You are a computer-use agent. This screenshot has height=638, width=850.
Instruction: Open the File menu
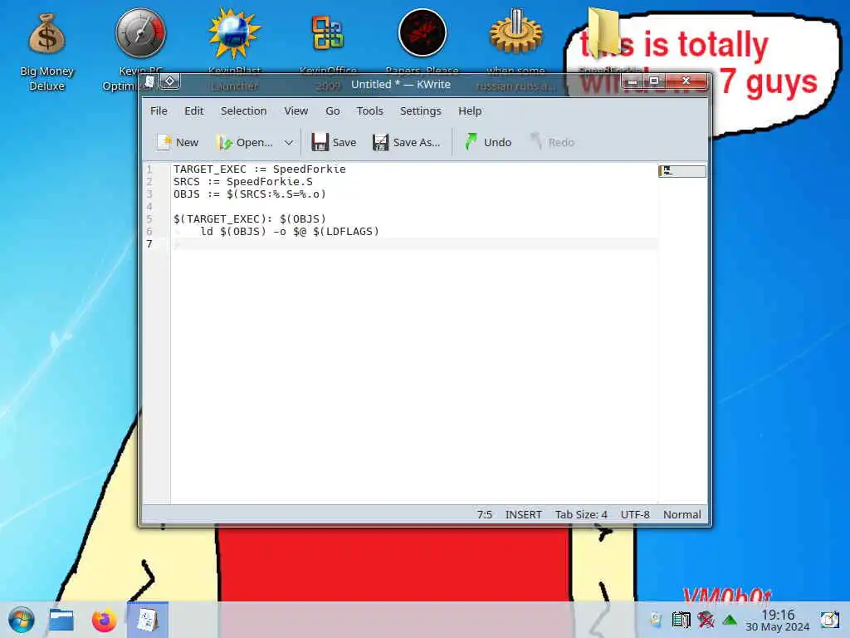pyautogui.click(x=159, y=110)
